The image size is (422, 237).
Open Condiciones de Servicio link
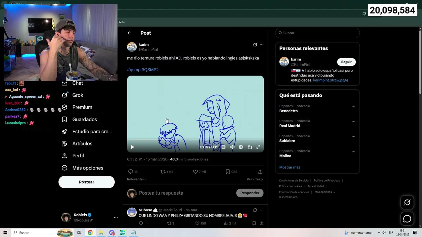point(294,180)
